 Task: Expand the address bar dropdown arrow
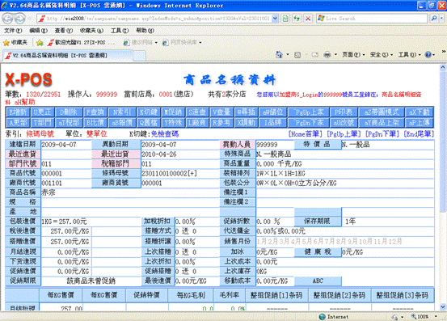[275, 19]
